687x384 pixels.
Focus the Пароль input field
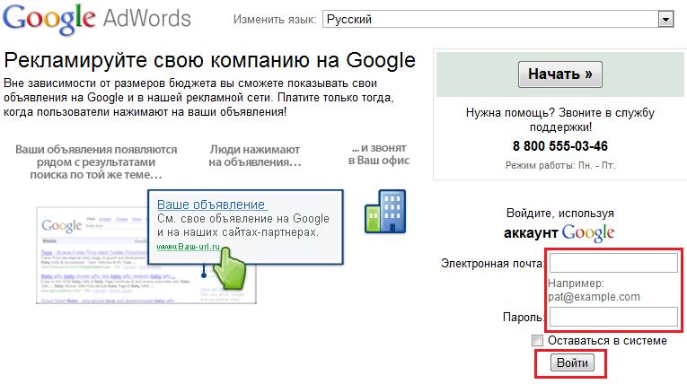613,317
